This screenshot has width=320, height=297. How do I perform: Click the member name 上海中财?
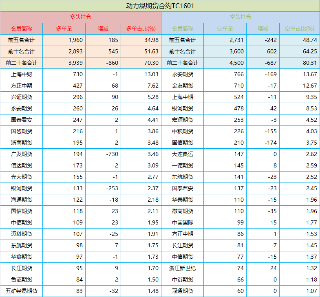pyautogui.click(x=22, y=74)
